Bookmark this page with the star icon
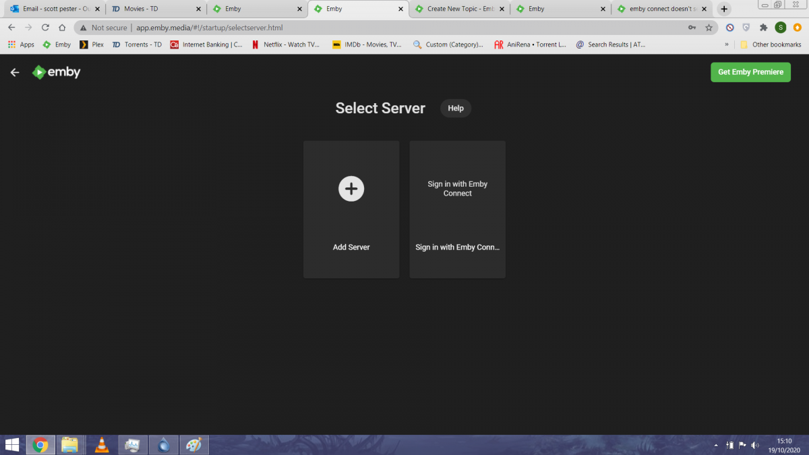The image size is (809, 455). pyautogui.click(x=709, y=28)
